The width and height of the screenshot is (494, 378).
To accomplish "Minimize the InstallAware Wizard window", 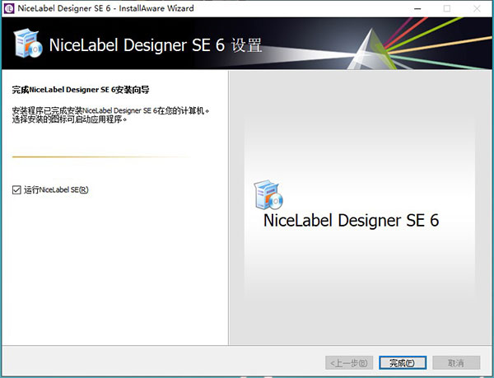I will pos(417,8).
